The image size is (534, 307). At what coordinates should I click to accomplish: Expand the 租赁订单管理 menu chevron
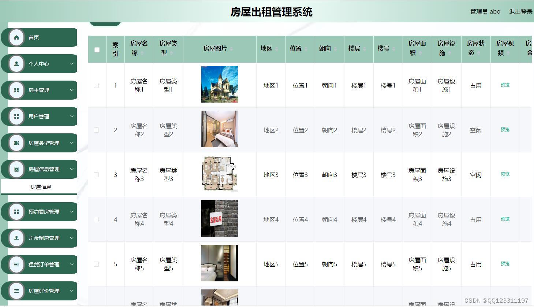72,265
